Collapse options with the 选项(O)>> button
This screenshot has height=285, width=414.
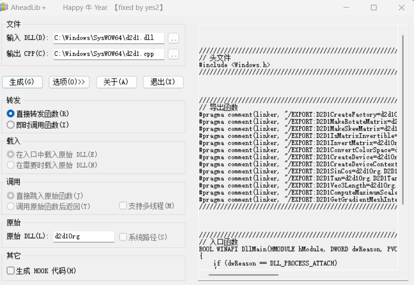point(69,82)
